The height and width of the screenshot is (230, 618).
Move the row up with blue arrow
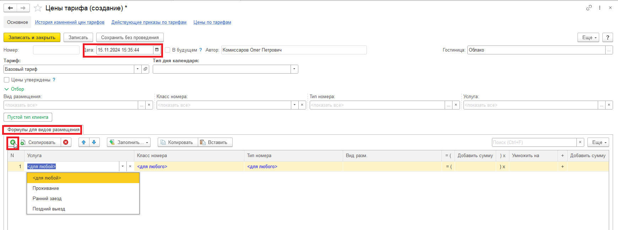click(84, 143)
